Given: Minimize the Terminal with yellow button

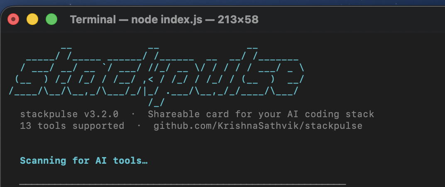Looking at the screenshot, I should pyautogui.click(x=32, y=20).
